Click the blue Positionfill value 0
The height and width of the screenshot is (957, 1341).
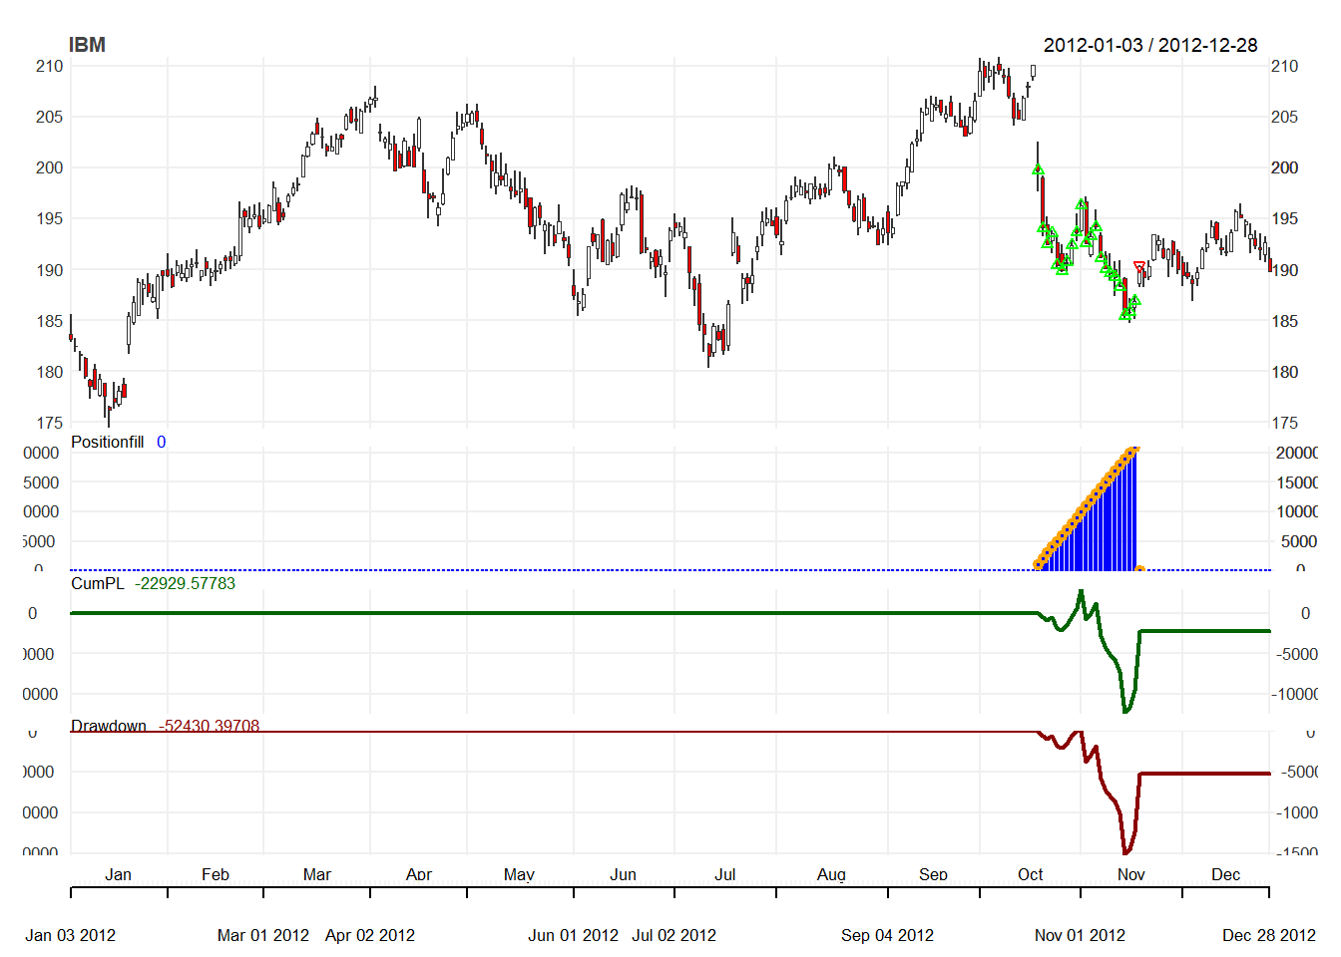161,442
